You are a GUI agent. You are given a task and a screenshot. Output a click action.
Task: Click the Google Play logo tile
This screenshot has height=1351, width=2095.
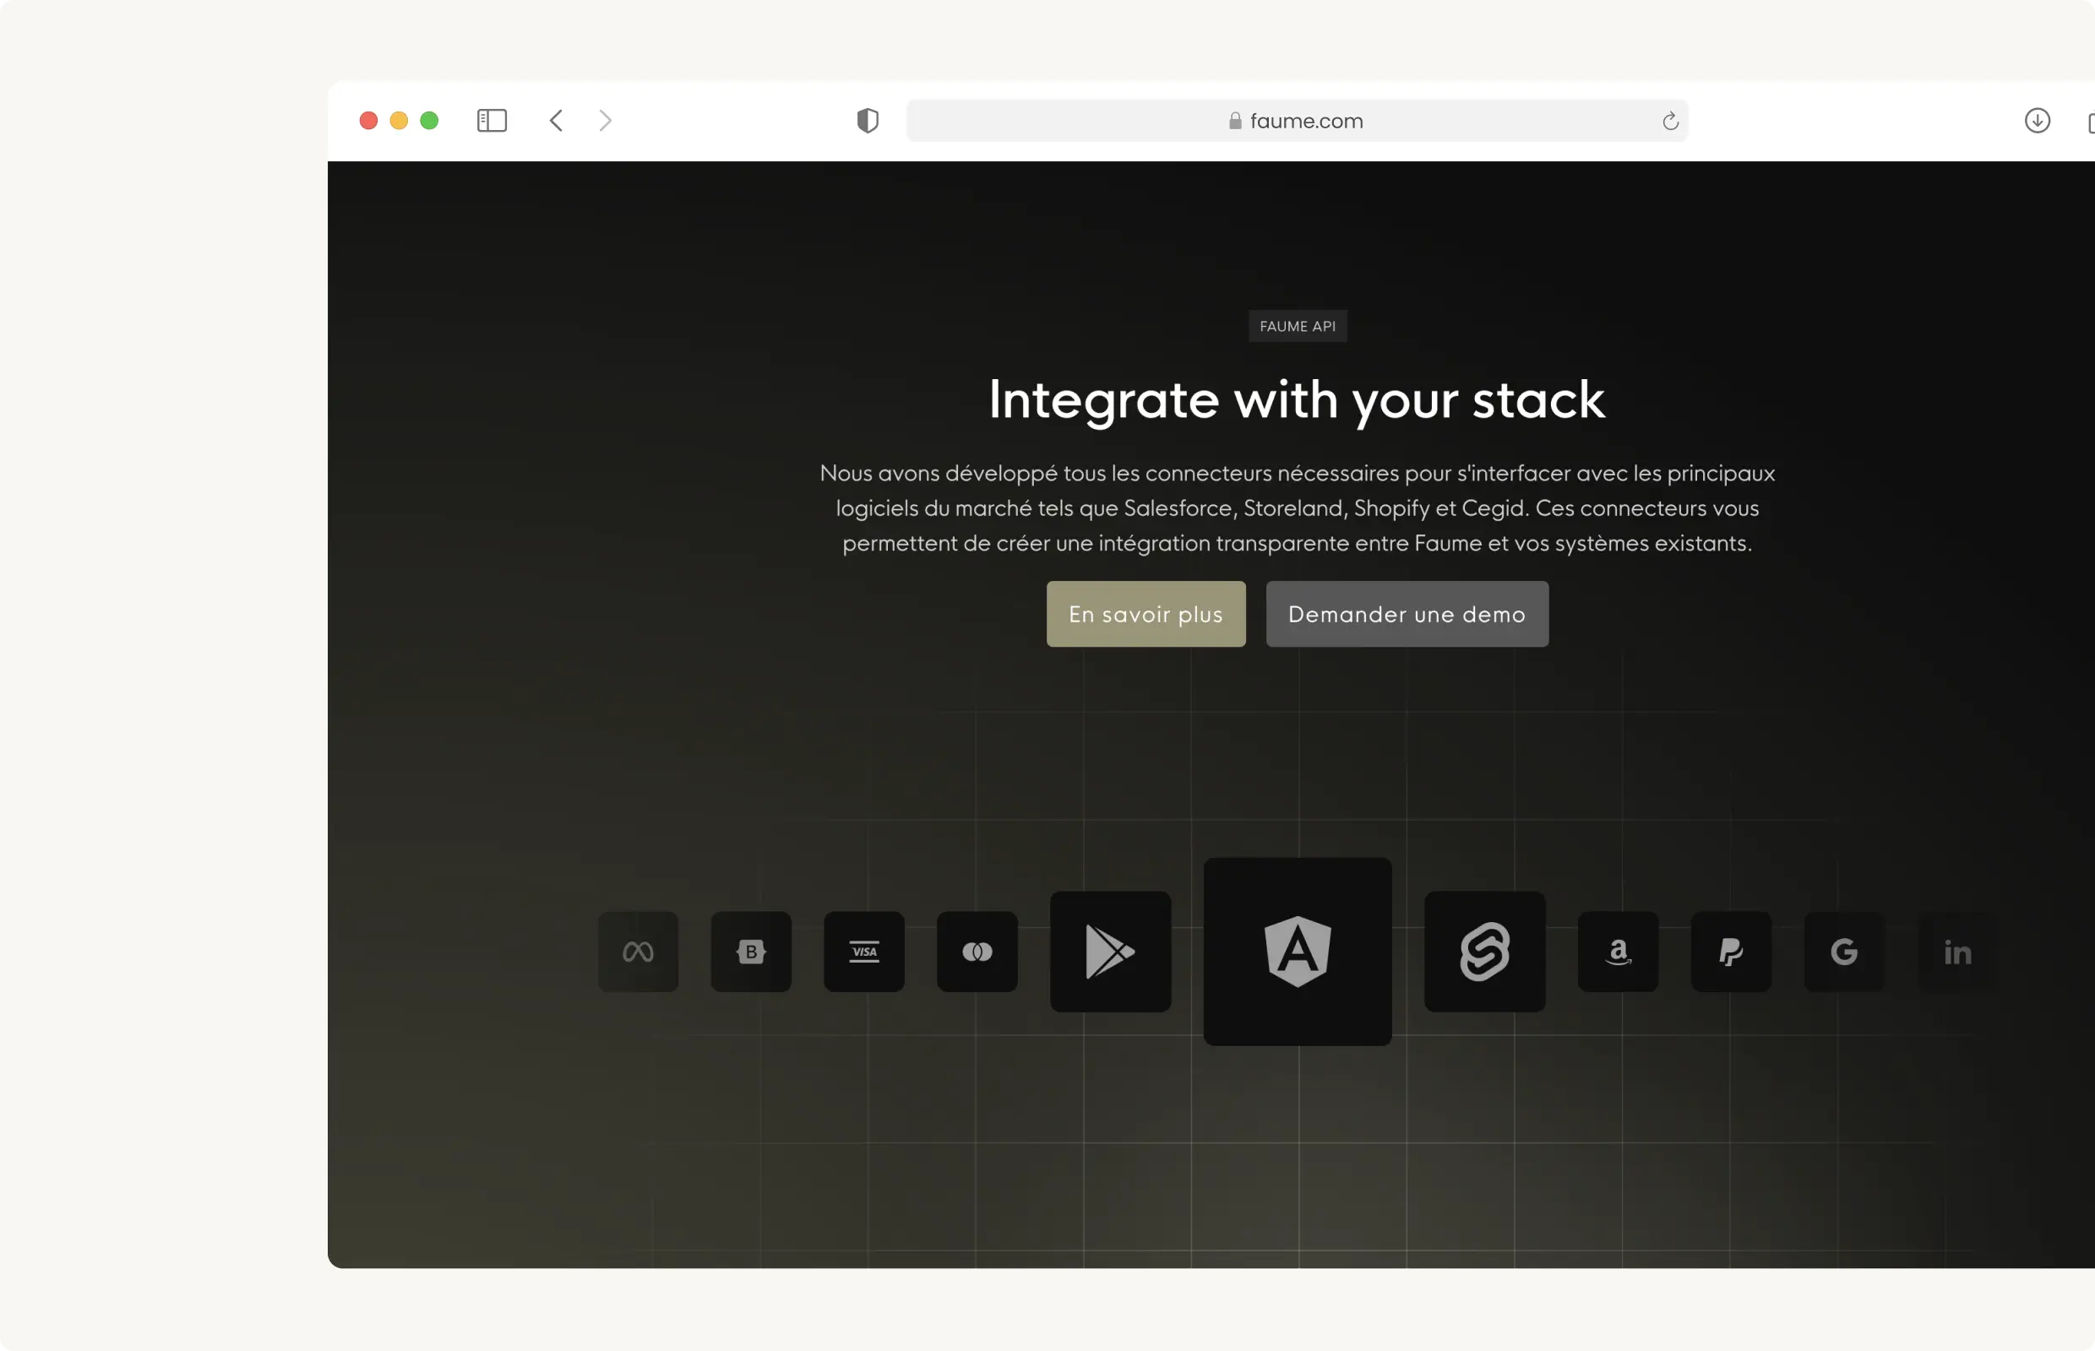(x=1110, y=952)
